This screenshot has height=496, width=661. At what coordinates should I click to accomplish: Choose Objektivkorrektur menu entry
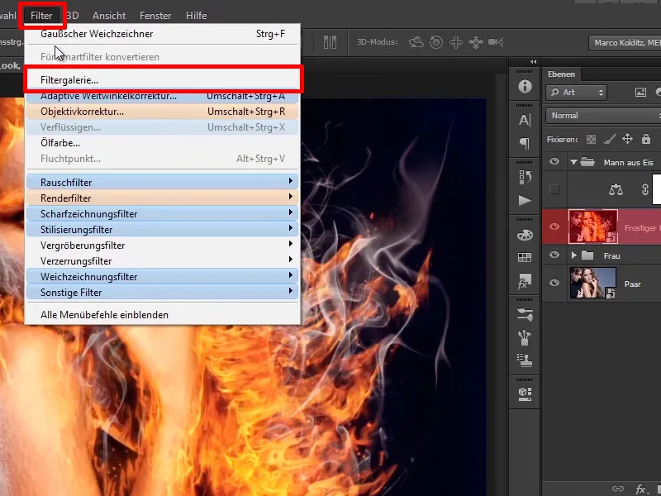tap(162, 112)
